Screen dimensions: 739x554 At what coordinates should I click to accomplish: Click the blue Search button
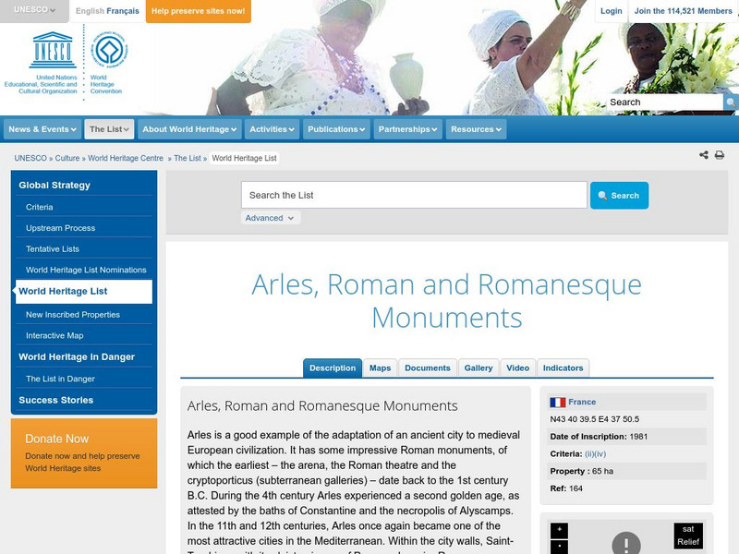(x=619, y=196)
